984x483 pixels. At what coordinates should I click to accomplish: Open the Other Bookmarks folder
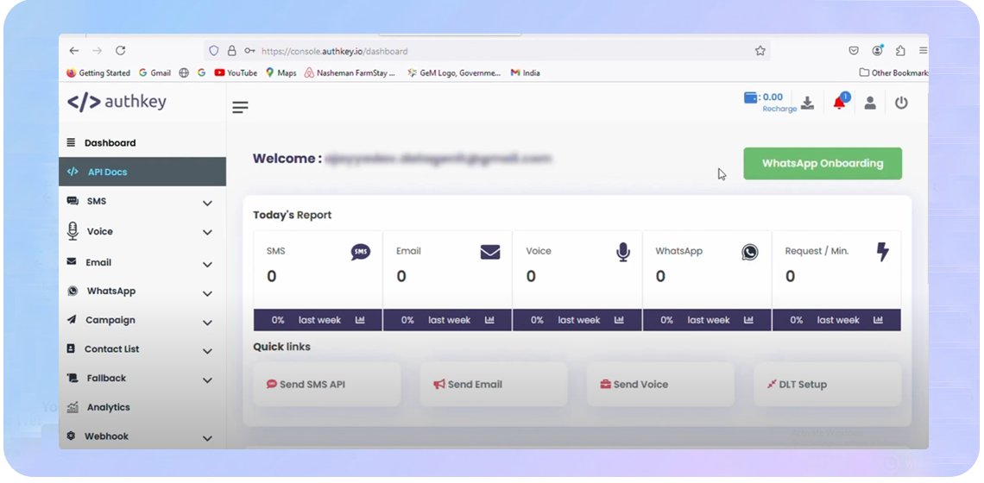(x=893, y=72)
